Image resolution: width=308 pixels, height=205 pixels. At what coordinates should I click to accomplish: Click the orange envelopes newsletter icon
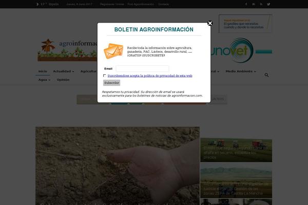(113, 51)
